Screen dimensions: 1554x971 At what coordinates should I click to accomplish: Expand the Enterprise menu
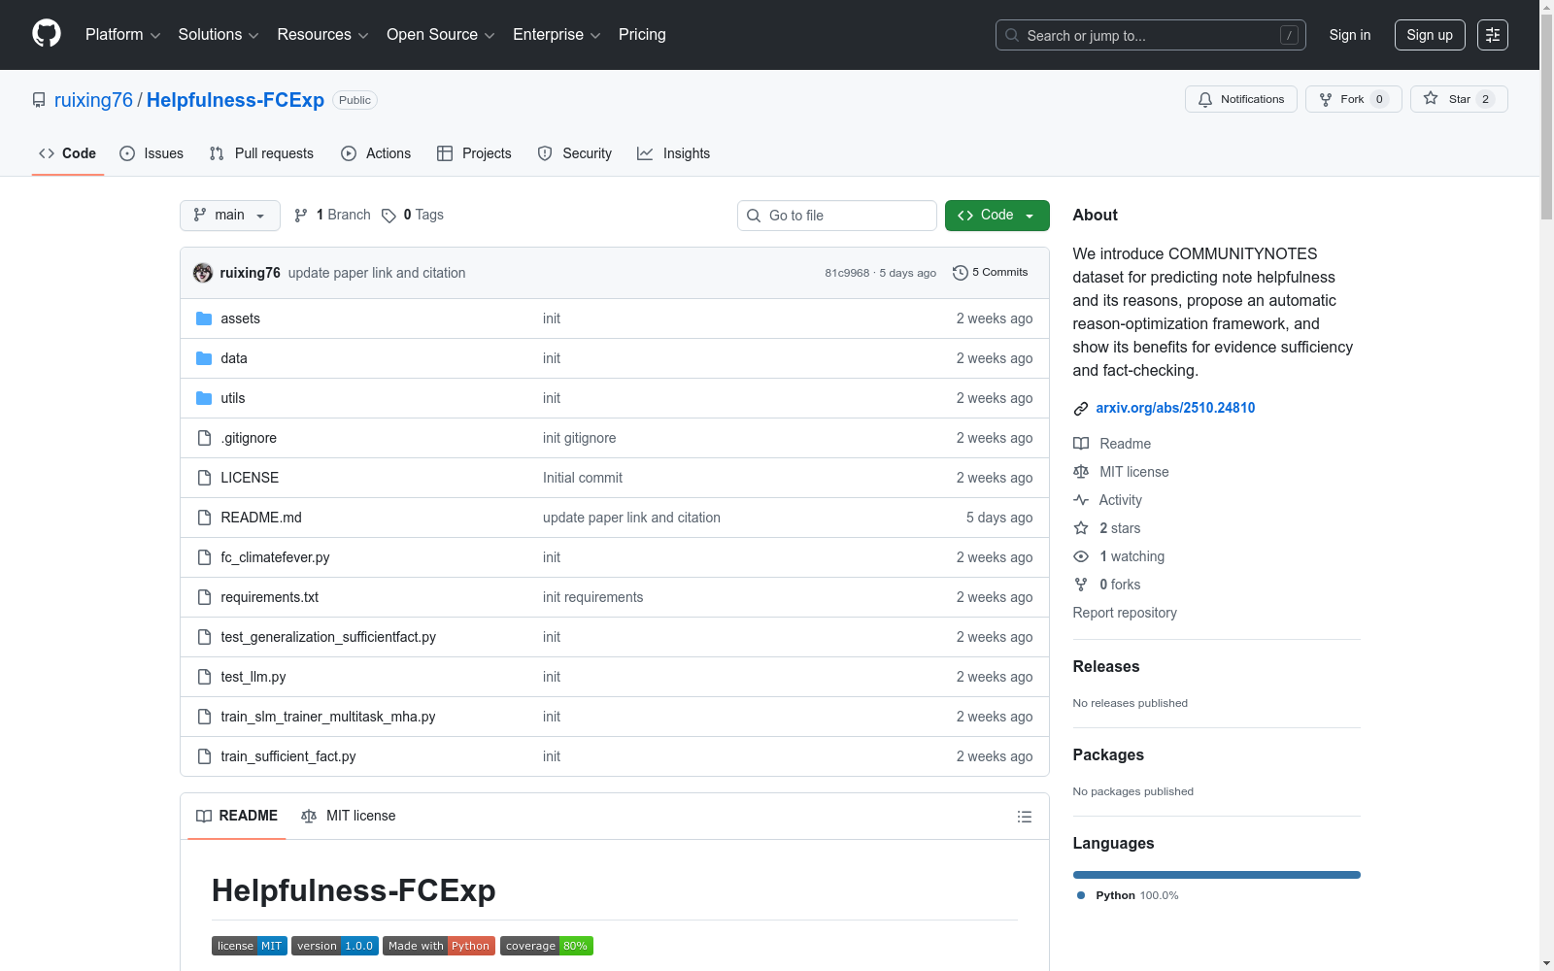pyautogui.click(x=557, y=35)
